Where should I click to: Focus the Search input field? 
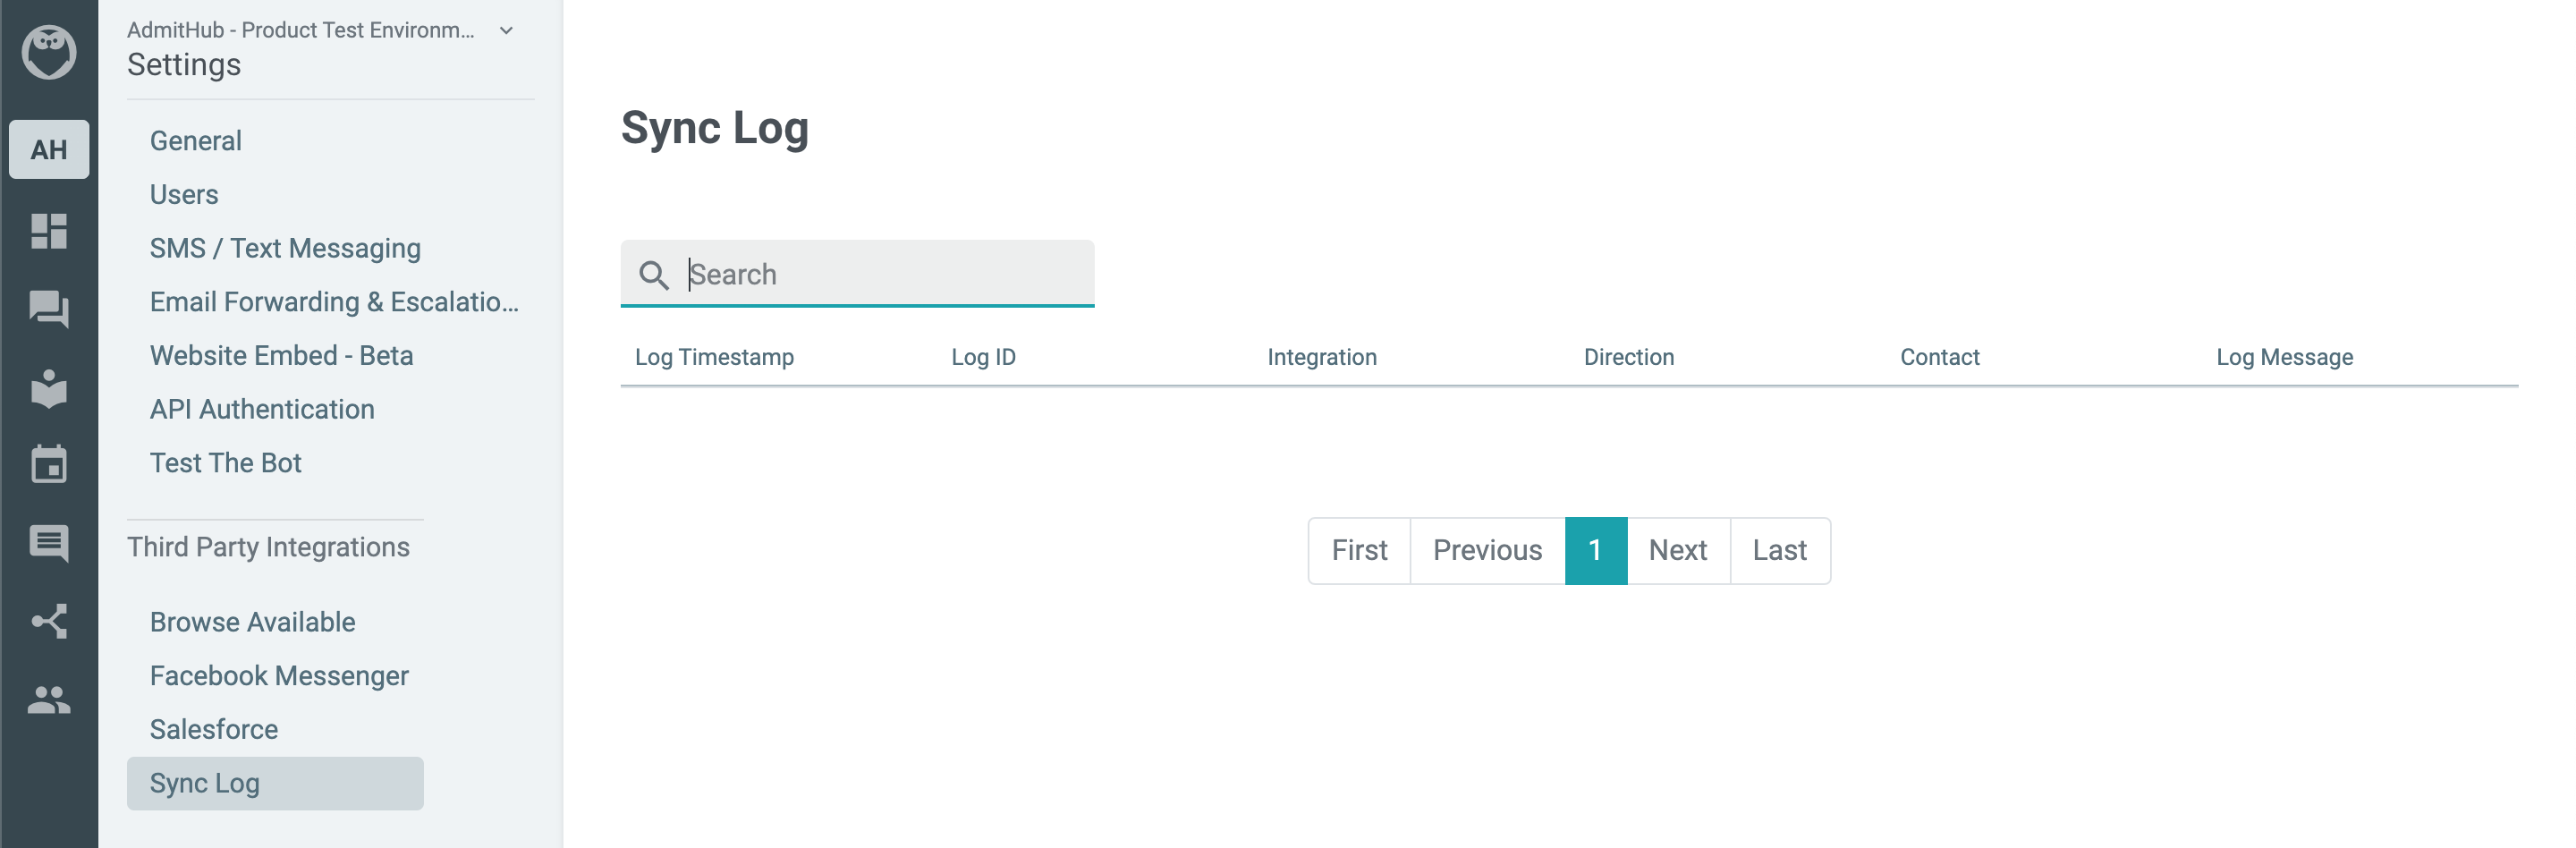[857, 273]
